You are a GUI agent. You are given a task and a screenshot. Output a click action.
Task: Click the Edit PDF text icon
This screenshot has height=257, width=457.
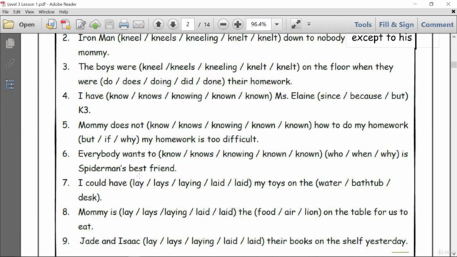[x=81, y=24]
